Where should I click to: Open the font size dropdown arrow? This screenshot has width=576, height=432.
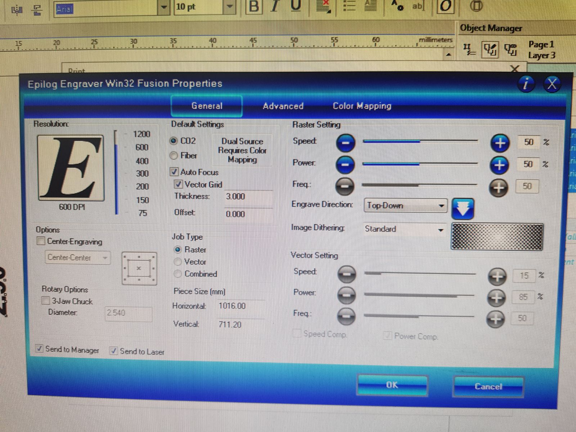(230, 7)
